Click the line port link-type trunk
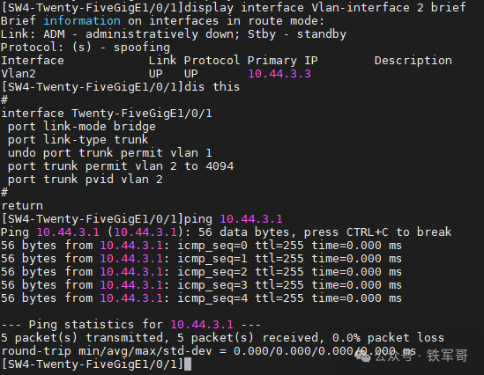The width and height of the screenshot is (484, 375). tap(78, 140)
